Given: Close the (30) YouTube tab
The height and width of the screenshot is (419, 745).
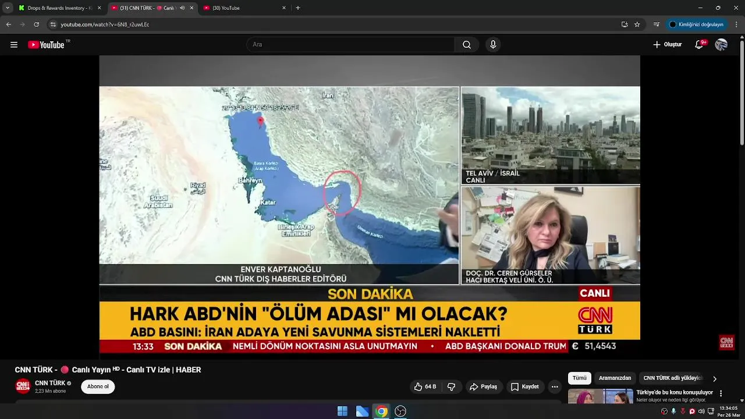Looking at the screenshot, I should (x=284, y=8).
